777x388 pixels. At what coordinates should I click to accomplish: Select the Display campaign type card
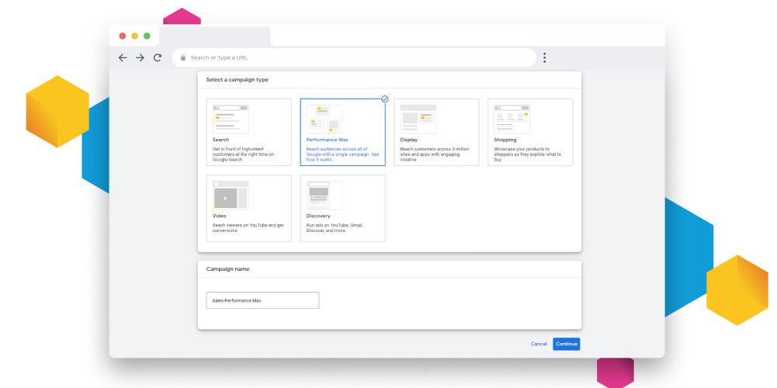436,132
